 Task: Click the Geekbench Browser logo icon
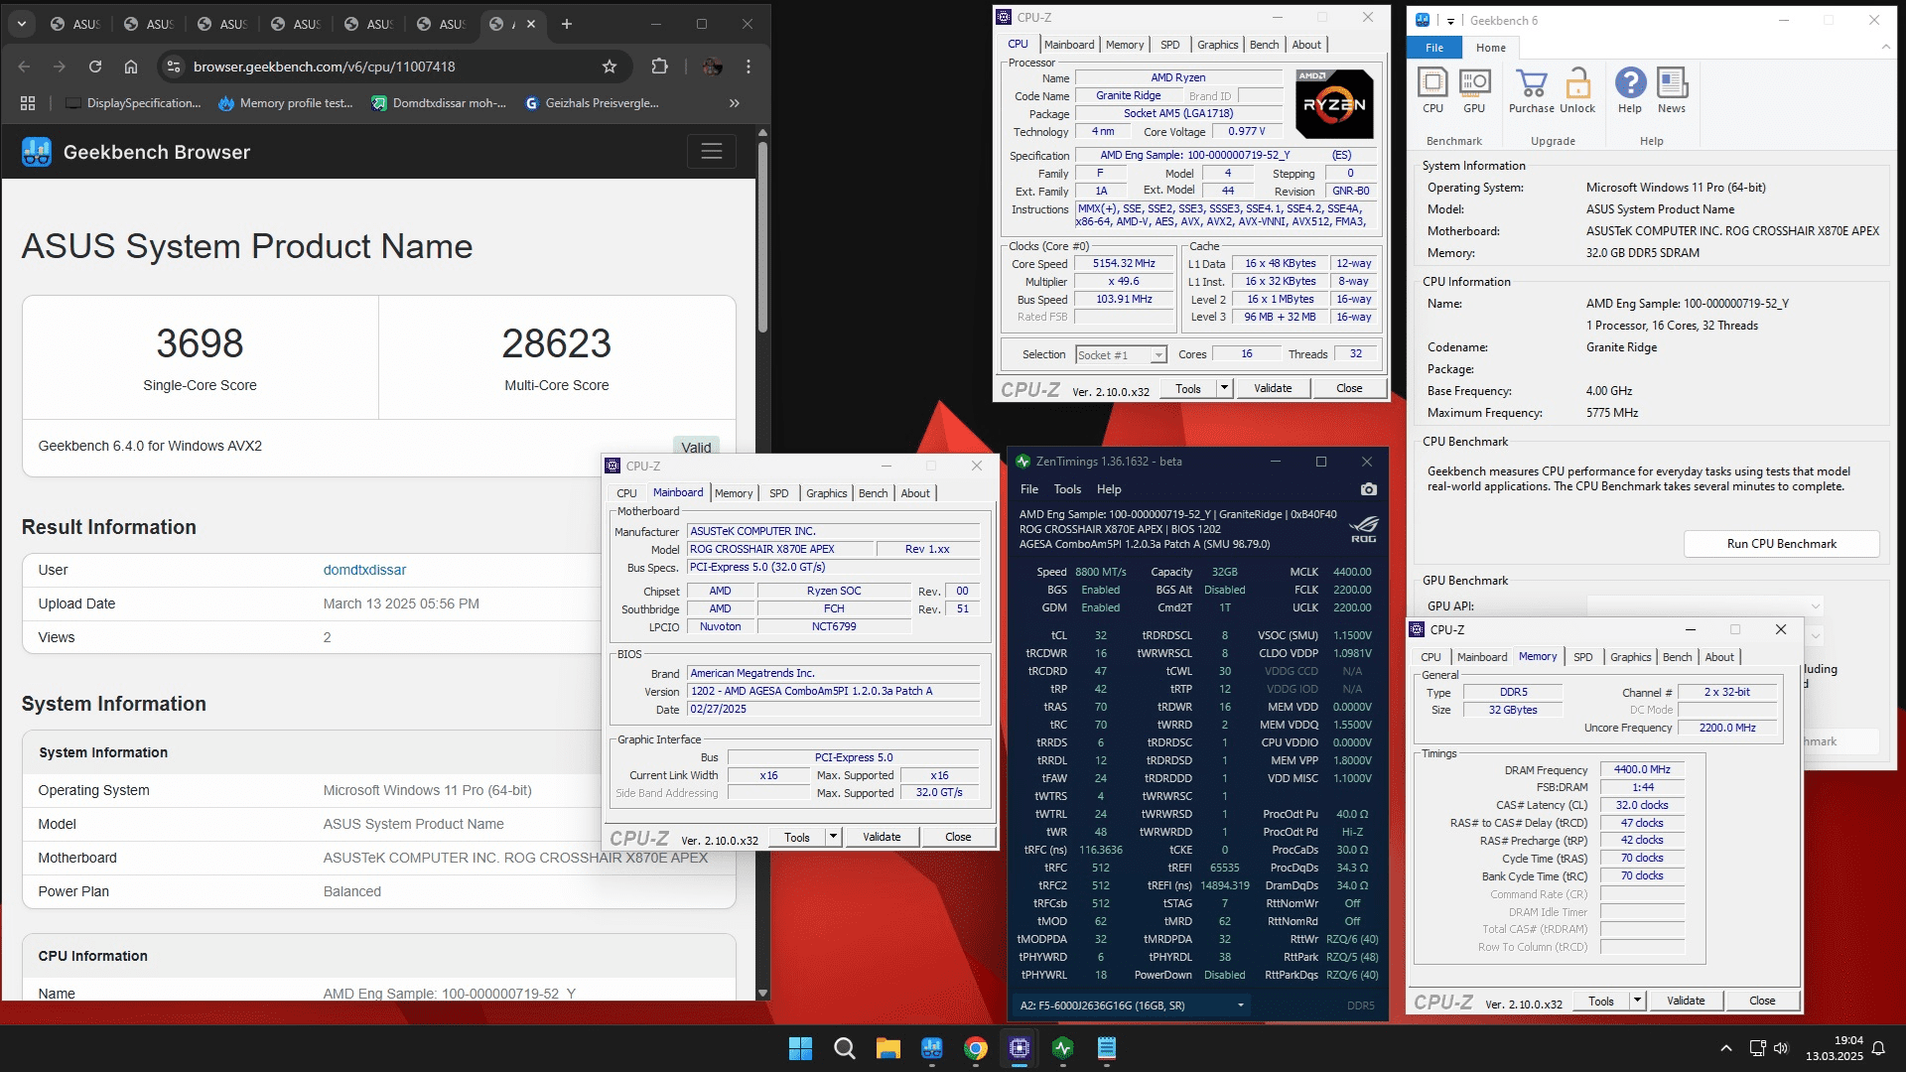click(37, 152)
